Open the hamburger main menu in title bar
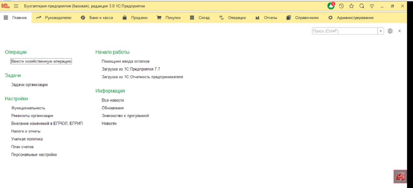The image size is (413, 188). tap(16, 6)
